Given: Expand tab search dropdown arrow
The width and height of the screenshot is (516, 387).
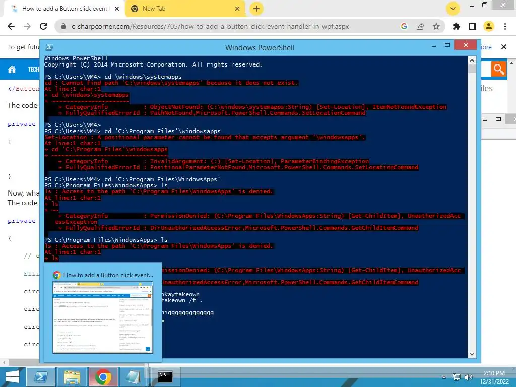Looking at the screenshot, I should pos(453,9).
